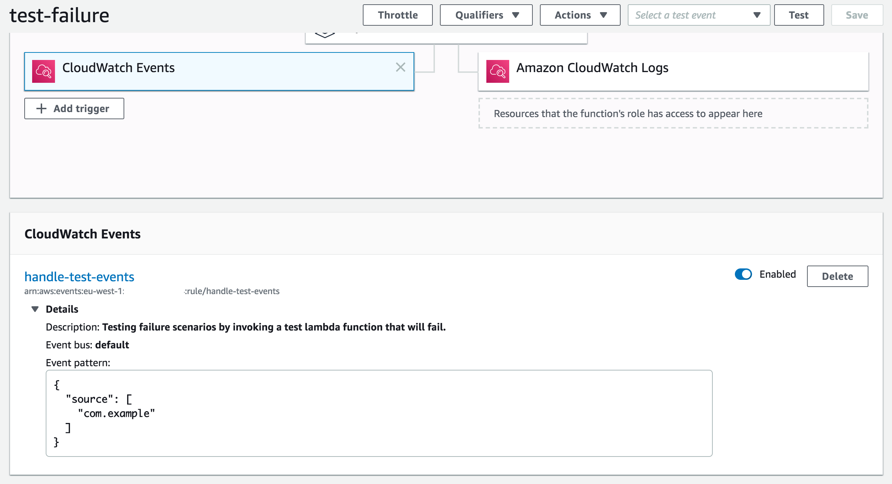The width and height of the screenshot is (892, 484).
Task: Collapse the Details disclosure triangle
Action: tap(35, 309)
